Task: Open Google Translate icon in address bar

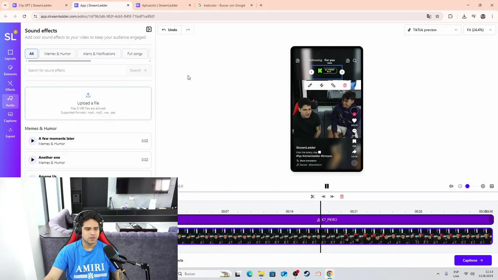Action: (429, 16)
